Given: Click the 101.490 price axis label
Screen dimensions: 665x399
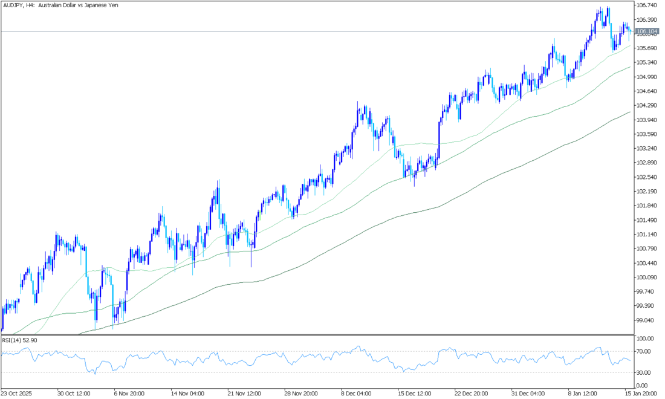Looking at the screenshot, I should pos(647,220).
